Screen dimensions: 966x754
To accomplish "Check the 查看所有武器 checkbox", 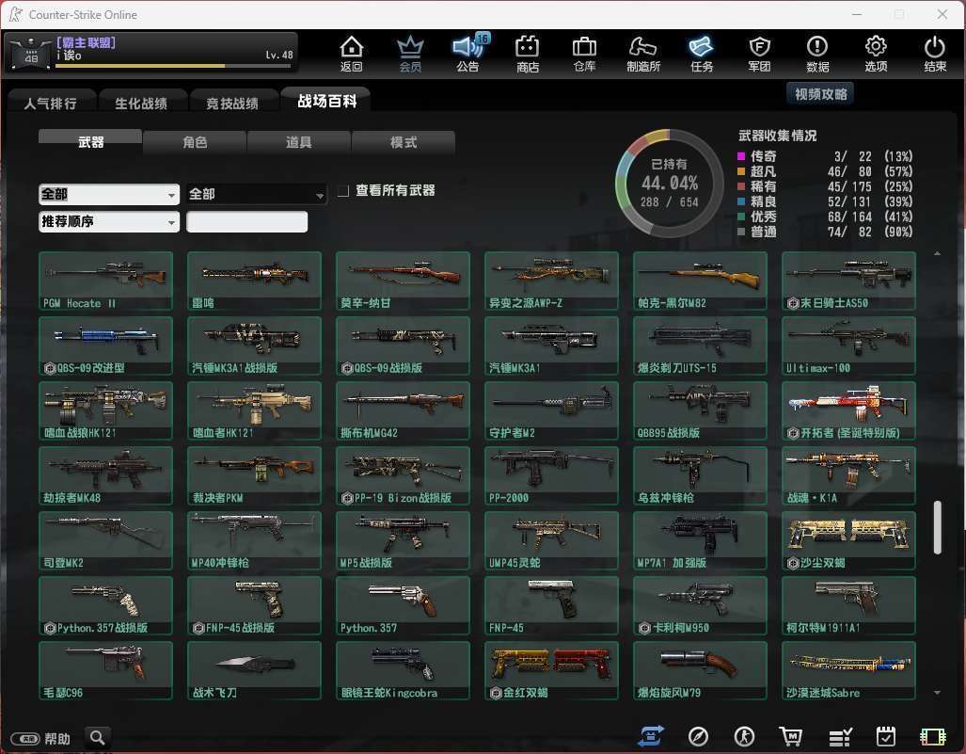I will (343, 191).
